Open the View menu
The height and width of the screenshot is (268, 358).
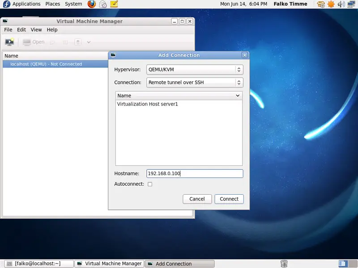click(36, 29)
